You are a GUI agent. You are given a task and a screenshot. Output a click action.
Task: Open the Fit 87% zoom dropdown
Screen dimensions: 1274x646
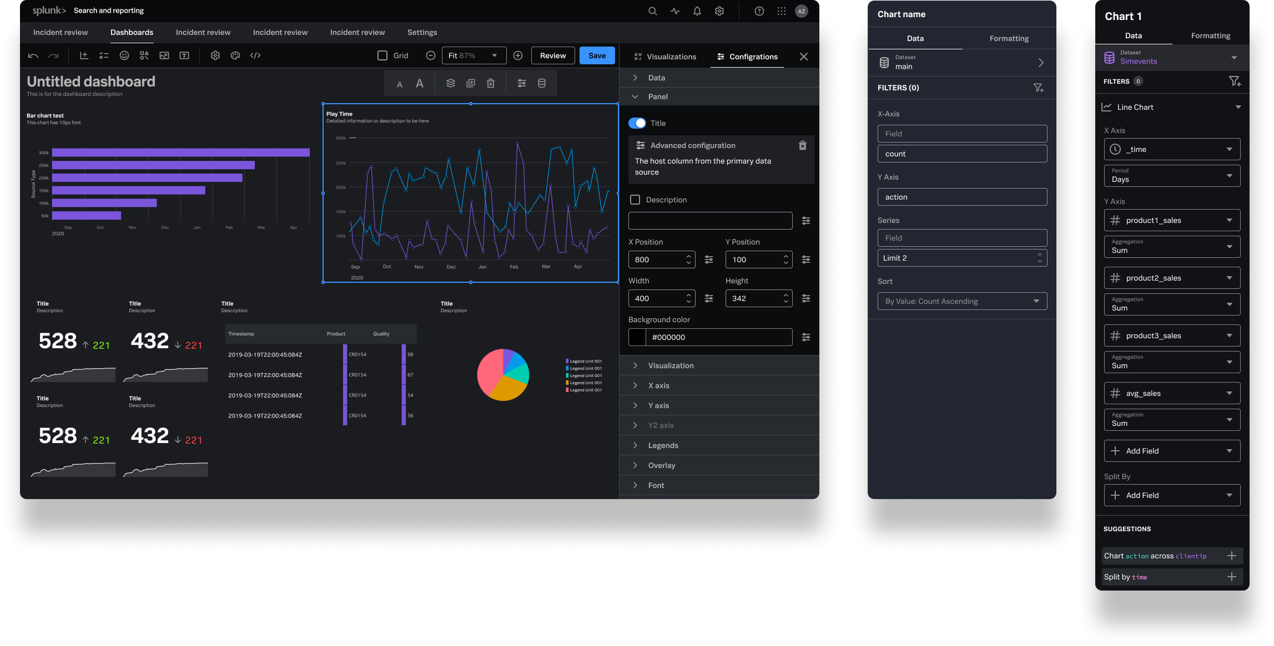click(474, 55)
